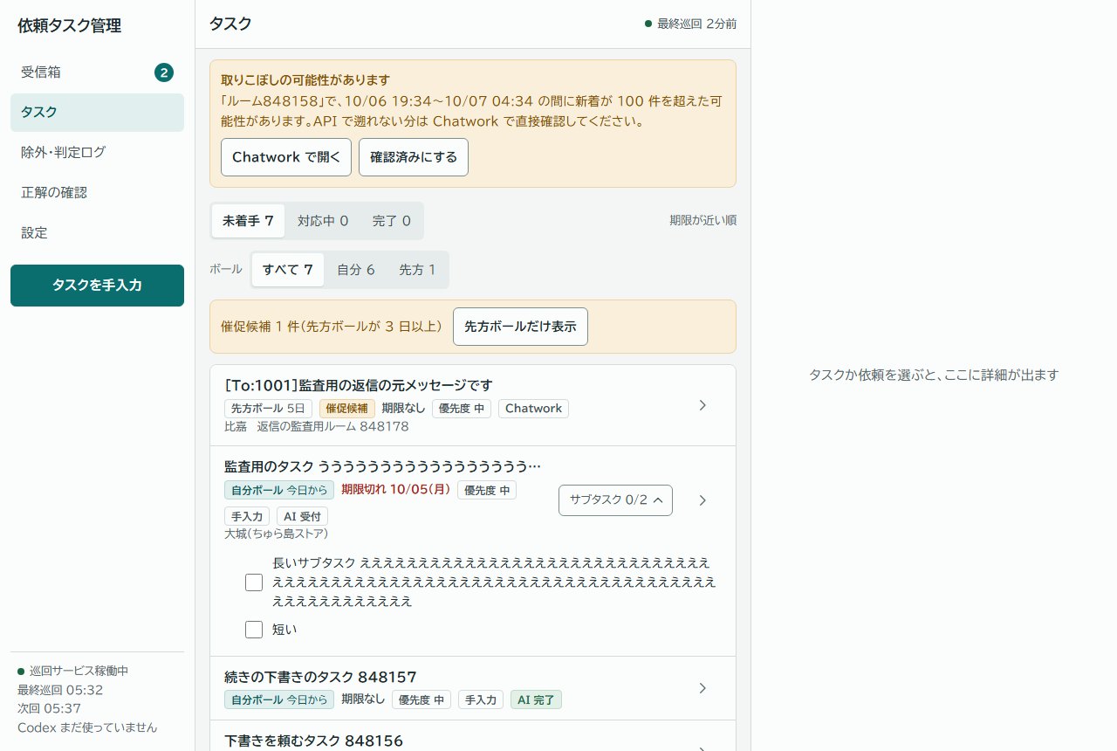
Task: Select すべて 7 ball filter
Action: [x=287, y=270]
